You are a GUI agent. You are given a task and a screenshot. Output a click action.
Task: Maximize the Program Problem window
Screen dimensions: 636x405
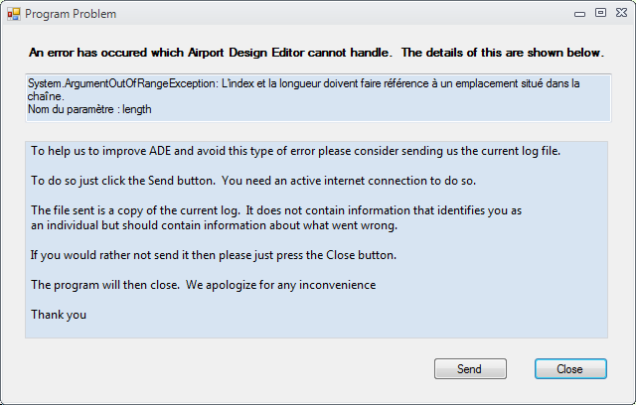(x=600, y=13)
